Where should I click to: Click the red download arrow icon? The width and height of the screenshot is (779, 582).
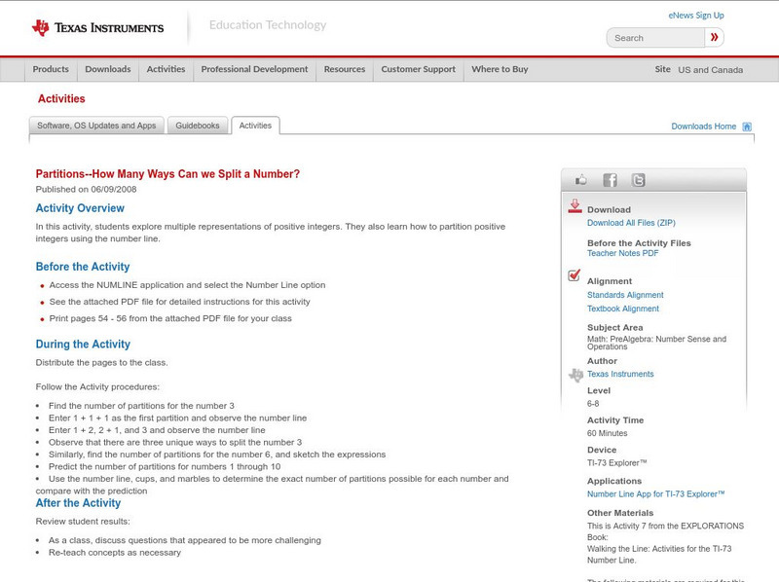(575, 206)
